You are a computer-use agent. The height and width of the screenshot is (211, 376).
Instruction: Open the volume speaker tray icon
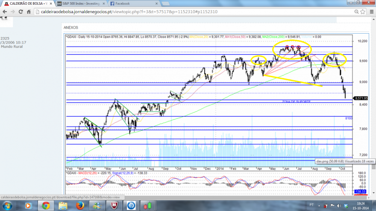click(x=339, y=205)
